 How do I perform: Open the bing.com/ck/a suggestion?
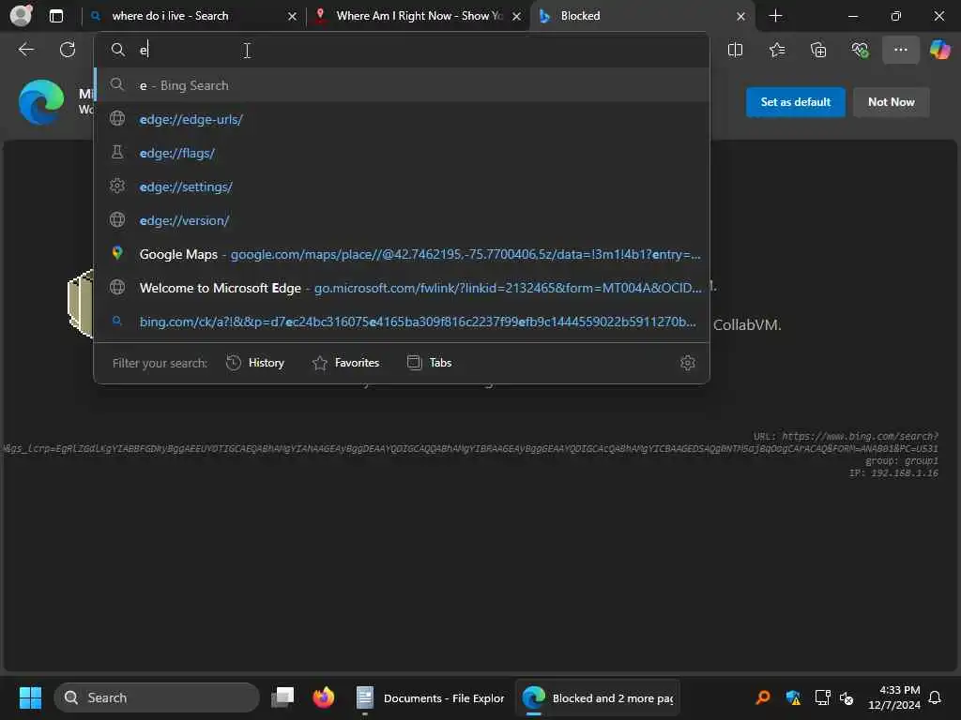coord(402,322)
